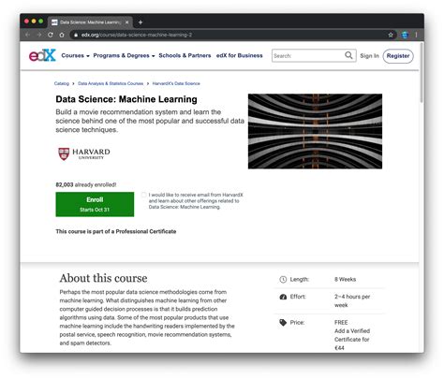Click the gauge icon beside Effort

tap(283, 297)
